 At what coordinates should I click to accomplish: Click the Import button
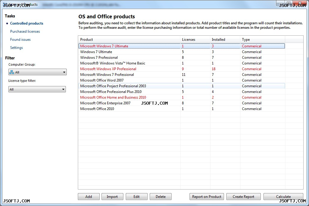click(x=112, y=196)
